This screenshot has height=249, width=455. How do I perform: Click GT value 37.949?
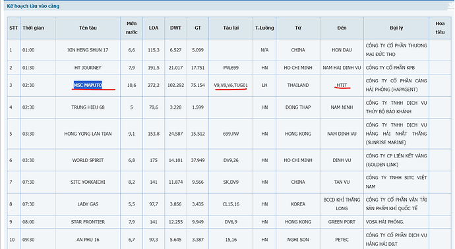tap(198, 160)
